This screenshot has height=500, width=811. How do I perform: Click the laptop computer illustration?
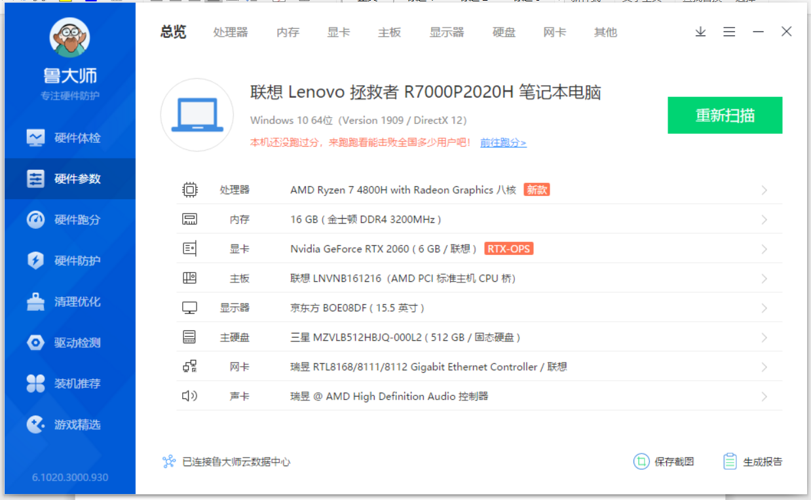[197, 115]
